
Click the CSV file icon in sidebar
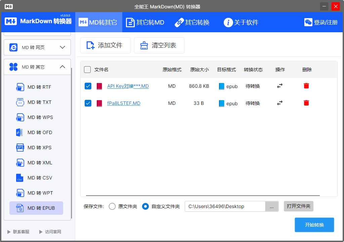[19, 178]
